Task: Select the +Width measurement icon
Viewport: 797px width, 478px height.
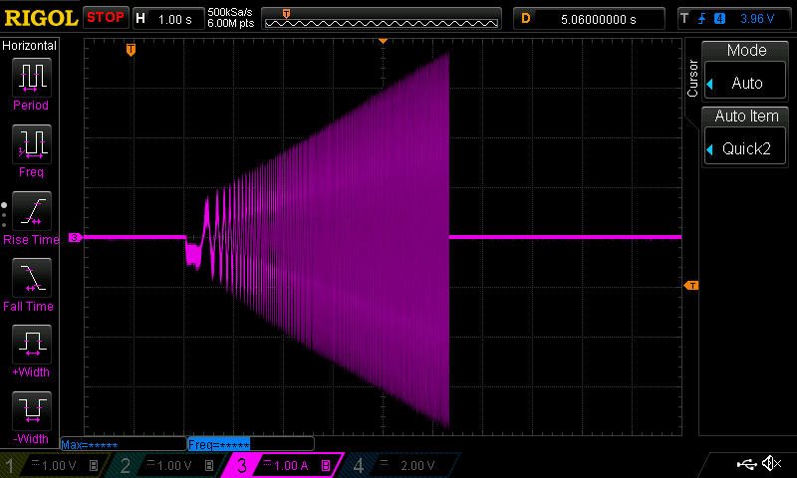Action: pos(32,344)
